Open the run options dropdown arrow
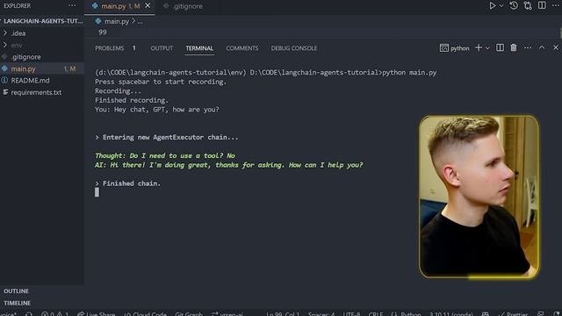 click(x=501, y=6)
